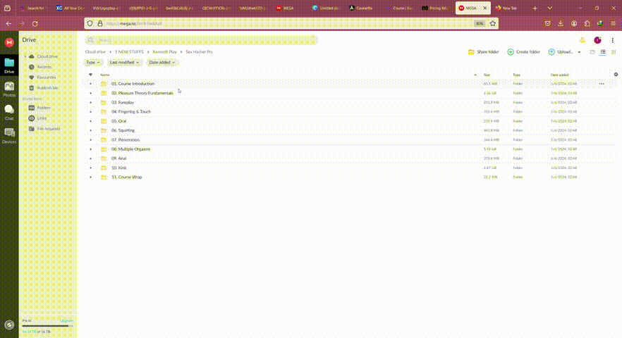Click the browser back button
This screenshot has height=338, width=622.
(8, 24)
